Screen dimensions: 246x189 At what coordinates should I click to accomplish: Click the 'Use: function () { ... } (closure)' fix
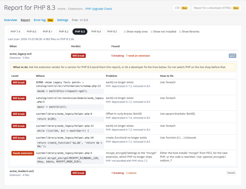(x=178, y=137)
